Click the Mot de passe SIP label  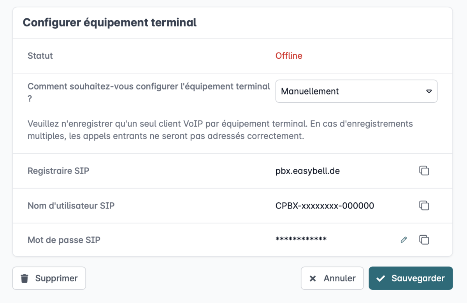pyautogui.click(x=64, y=240)
